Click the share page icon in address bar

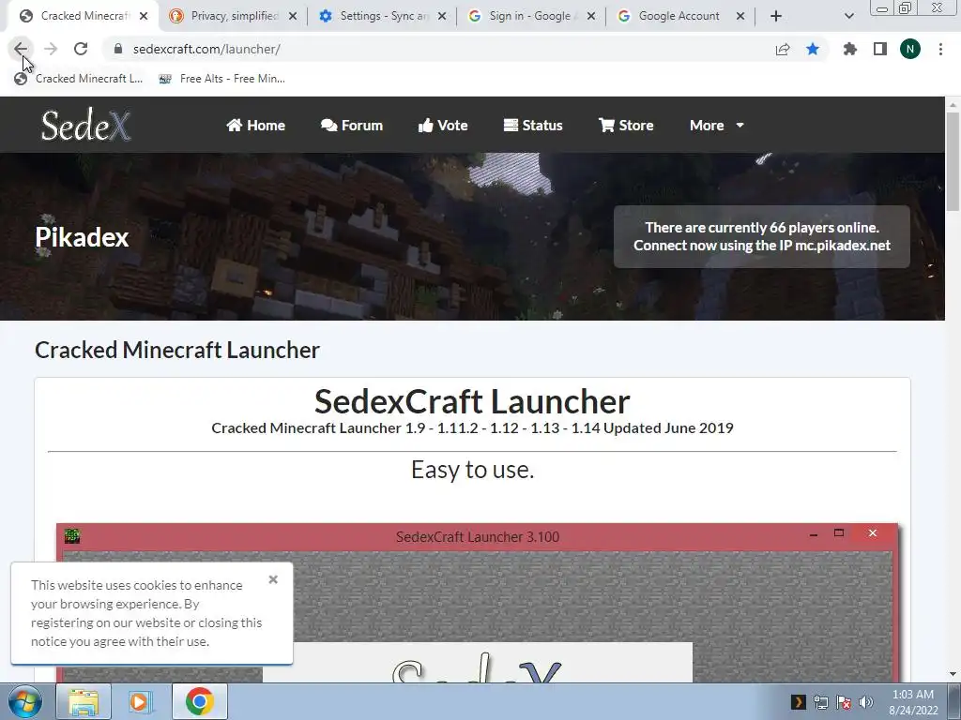point(783,49)
